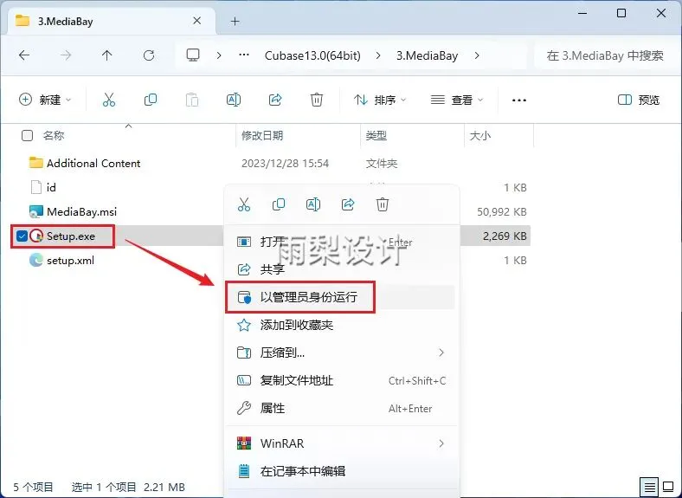Screen dimensions: 682x498
Task: Open the 排序 sort dropdown
Action: [380, 100]
